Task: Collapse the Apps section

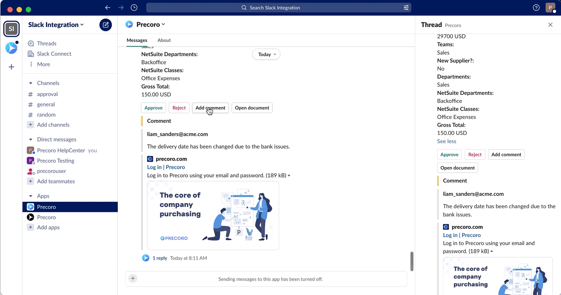Action: tap(31, 196)
